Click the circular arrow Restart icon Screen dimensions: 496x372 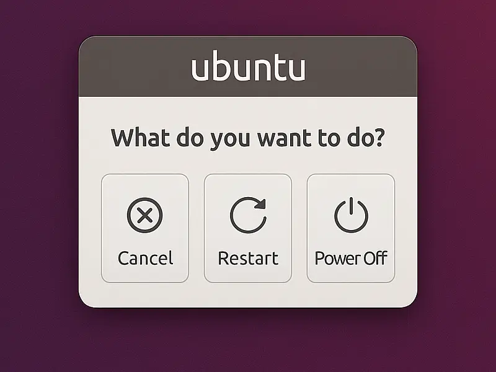tap(249, 215)
